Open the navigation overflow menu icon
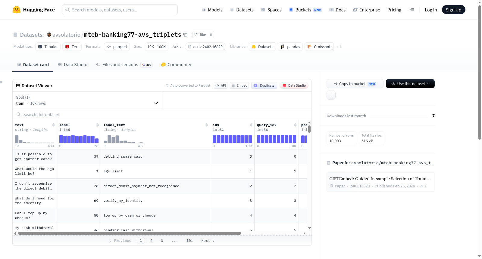 [411, 10]
